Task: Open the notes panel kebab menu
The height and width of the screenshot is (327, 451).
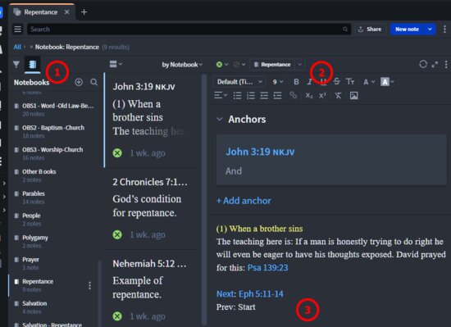Action: pyautogui.click(x=446, y=65)
